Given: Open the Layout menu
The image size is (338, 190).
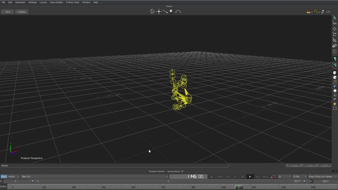Looking at the screenshot, I should pos(43,2).
